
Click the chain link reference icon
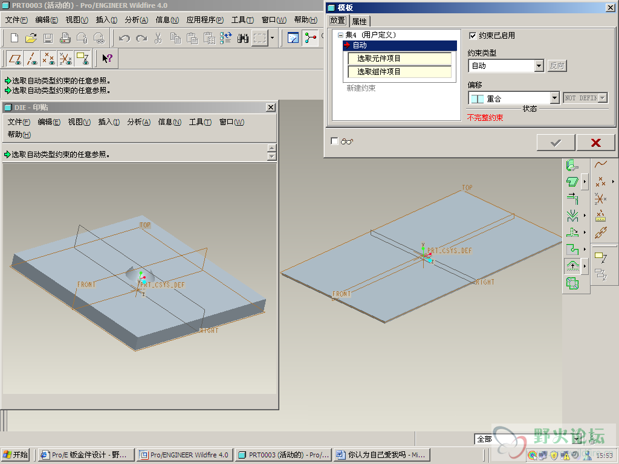click(x=600, y=233)
